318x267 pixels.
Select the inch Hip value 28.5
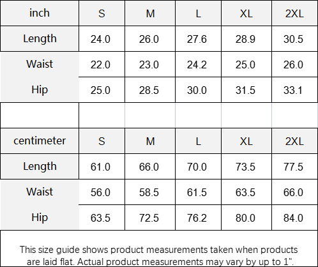click(150, 90)
